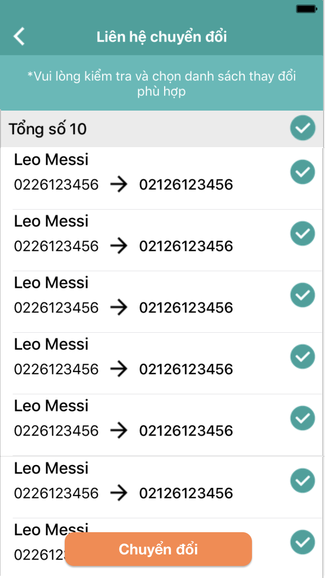Toggle the fourth Leo Messi checkmark
325x578 pixels.
click(x=303, y=356)
